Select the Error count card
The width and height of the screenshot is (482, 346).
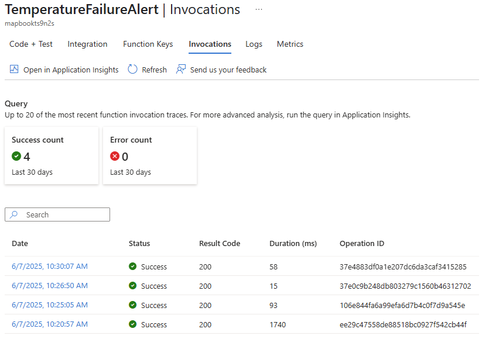150,155
